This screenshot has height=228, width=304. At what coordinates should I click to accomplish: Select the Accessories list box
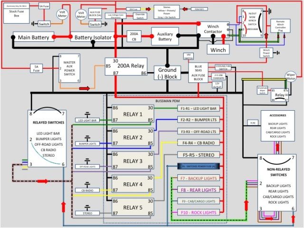(x=277, y=125)
